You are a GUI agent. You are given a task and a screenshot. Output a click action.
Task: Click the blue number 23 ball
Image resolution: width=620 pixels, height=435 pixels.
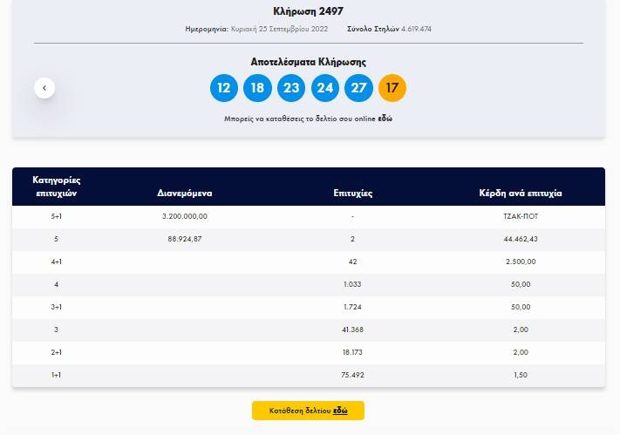(291, 88)
